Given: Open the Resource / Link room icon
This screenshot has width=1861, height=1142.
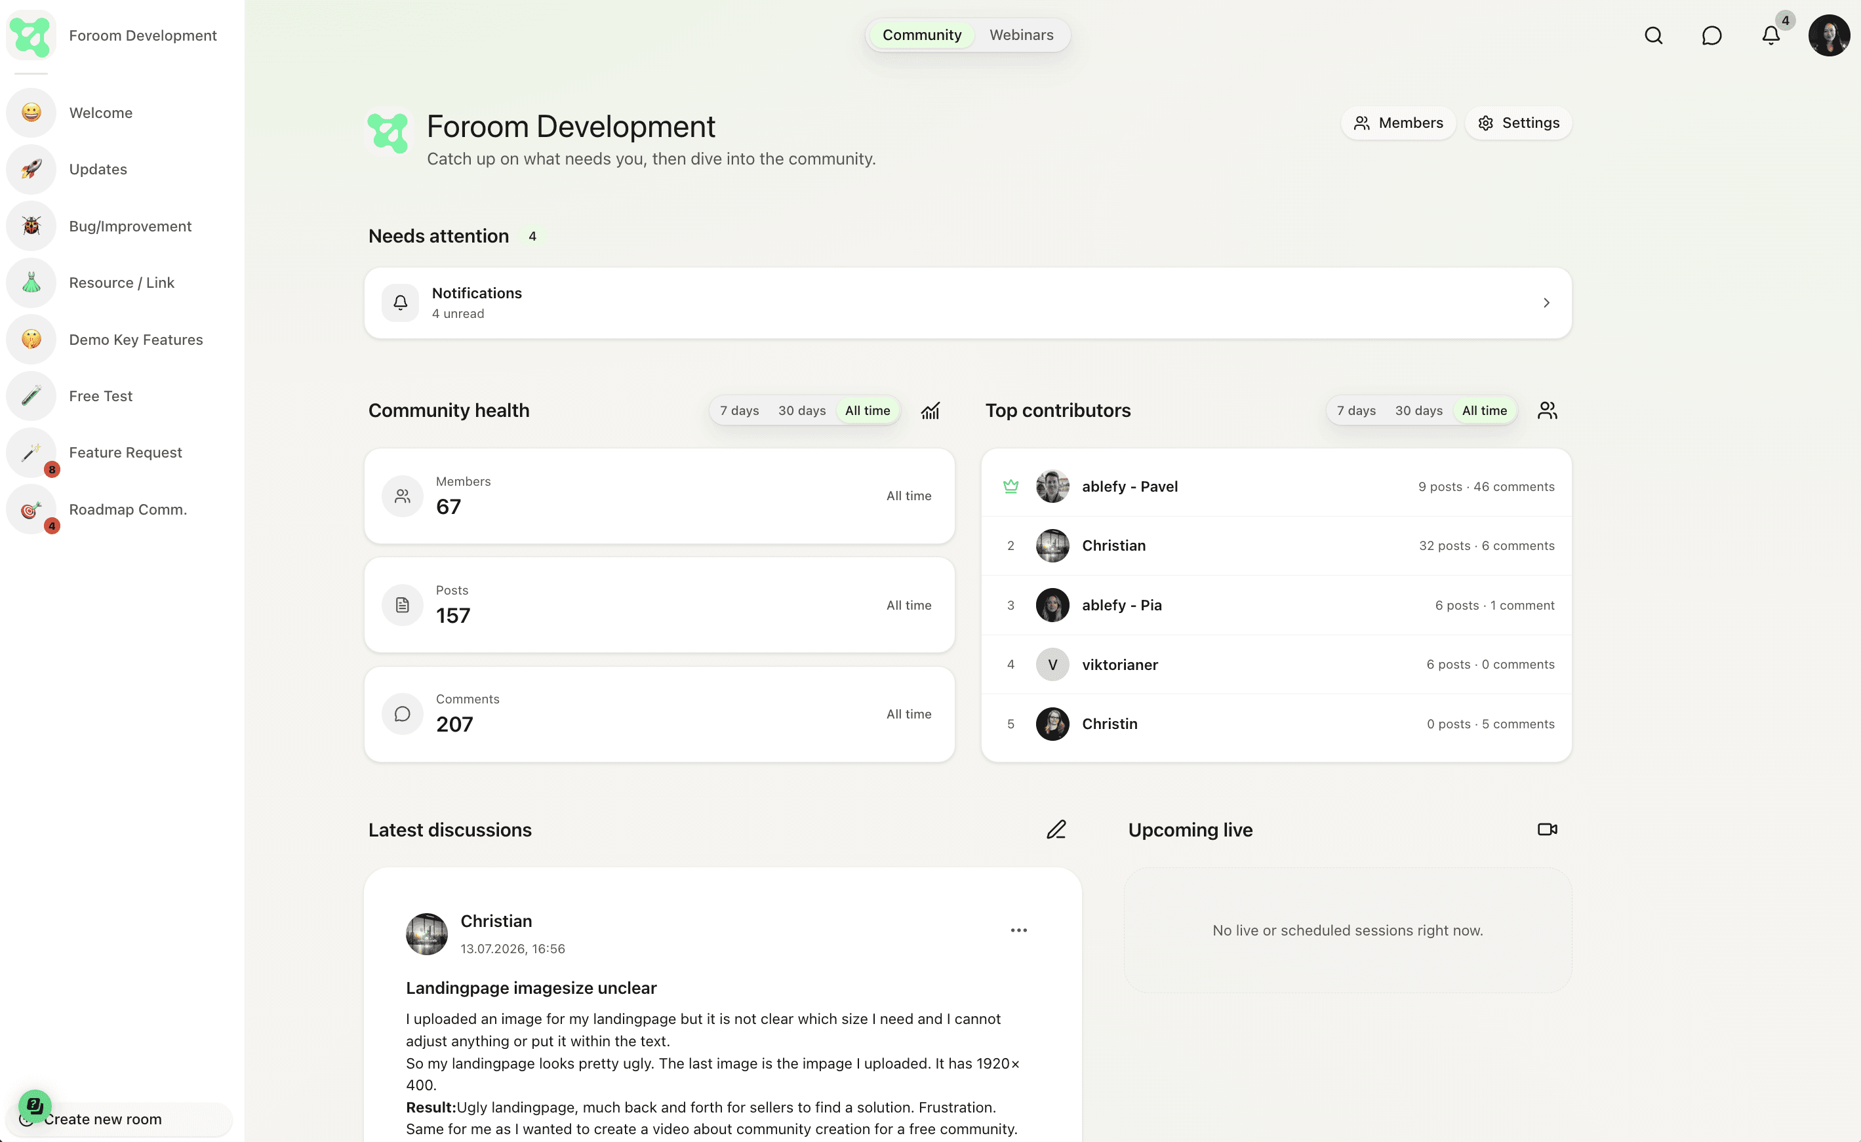Looking at the screenshot, I should tap(31, 283).
